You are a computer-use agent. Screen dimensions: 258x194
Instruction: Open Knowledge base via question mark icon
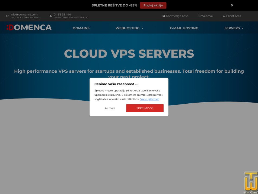click(x=164, y=16)
